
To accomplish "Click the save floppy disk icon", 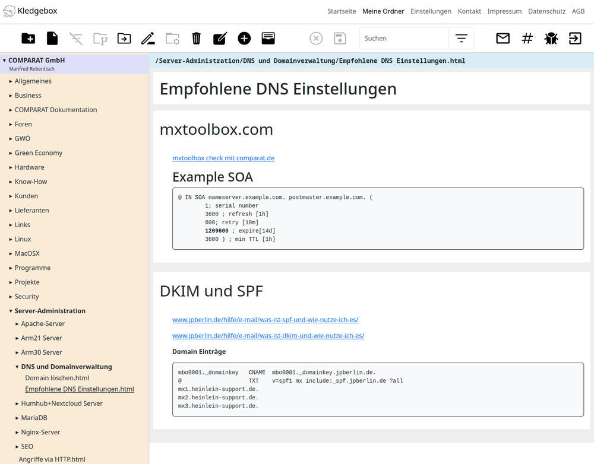I will (x=340, y=38).
